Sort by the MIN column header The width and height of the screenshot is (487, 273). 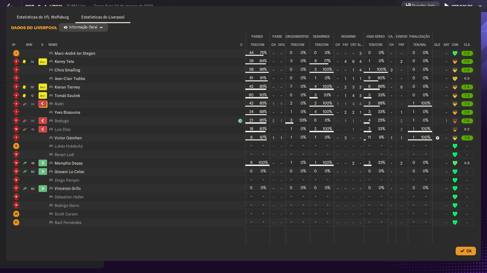[x=29, y=45]
